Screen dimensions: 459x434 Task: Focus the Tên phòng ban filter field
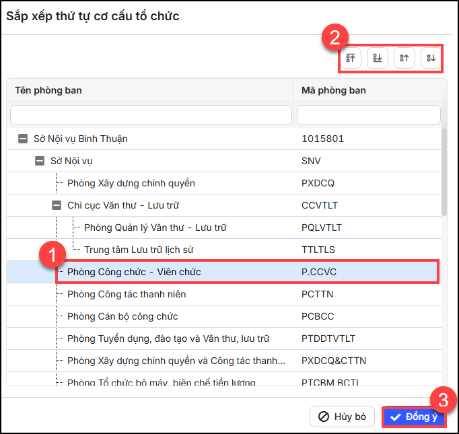(151, 115)
